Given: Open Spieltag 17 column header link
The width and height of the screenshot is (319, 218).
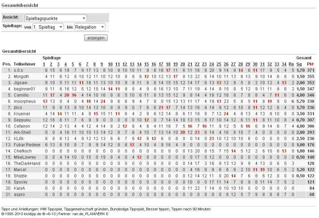Looking at the screenshot, I should tap(161, 64).
